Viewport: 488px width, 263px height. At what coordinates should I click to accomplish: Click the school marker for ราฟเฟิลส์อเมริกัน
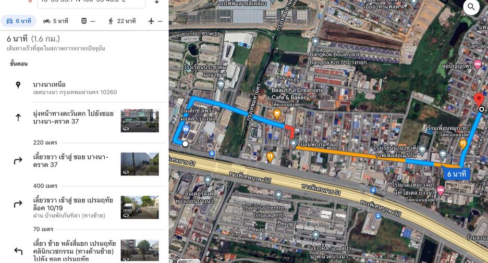422,150
